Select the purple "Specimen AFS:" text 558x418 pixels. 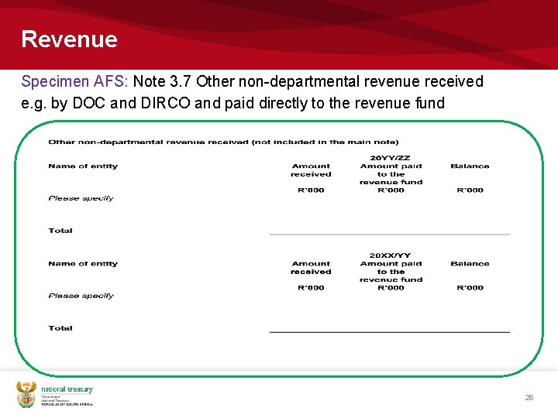[74, 81]
